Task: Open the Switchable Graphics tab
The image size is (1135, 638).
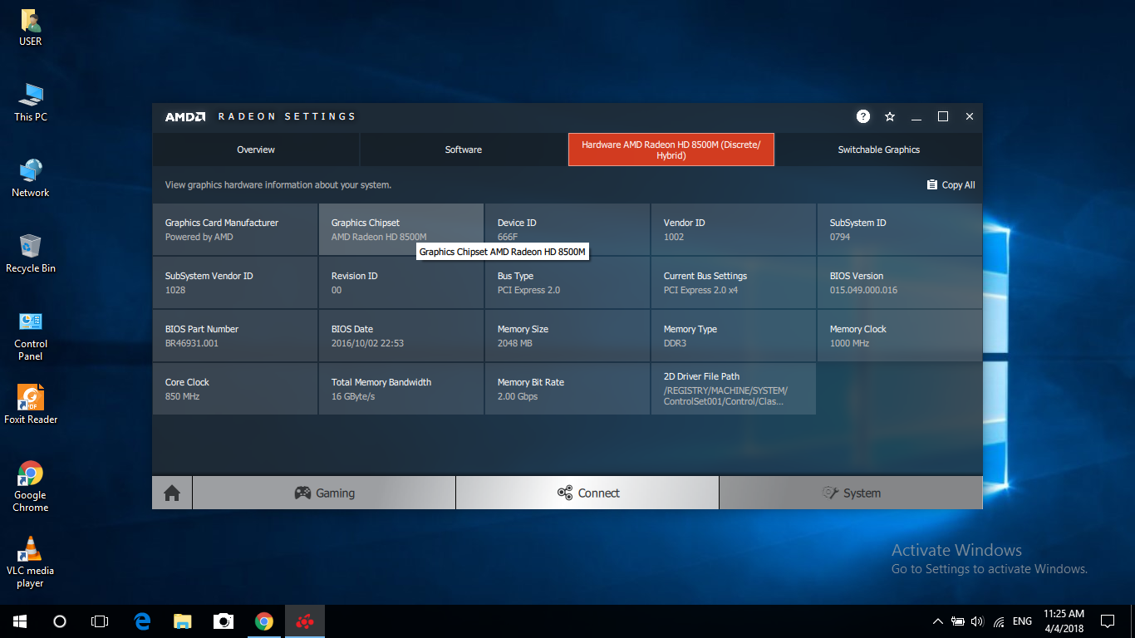Action: [x=878, y=150]
